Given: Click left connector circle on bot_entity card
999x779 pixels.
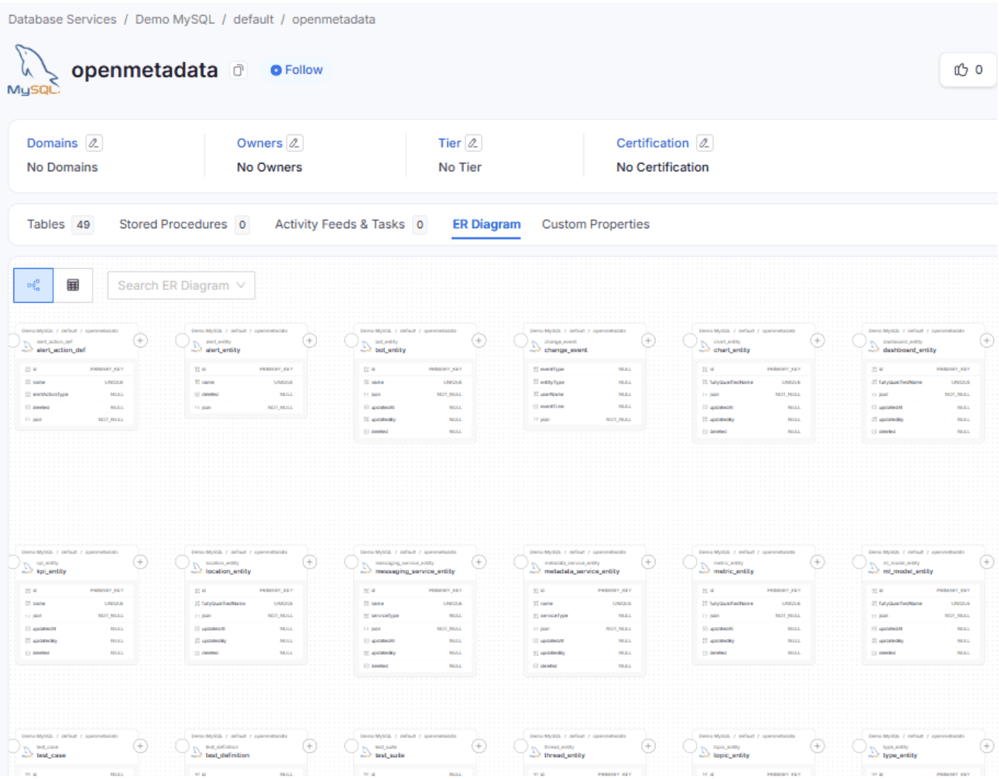Looking at the screenshot, I should (351, 341).
